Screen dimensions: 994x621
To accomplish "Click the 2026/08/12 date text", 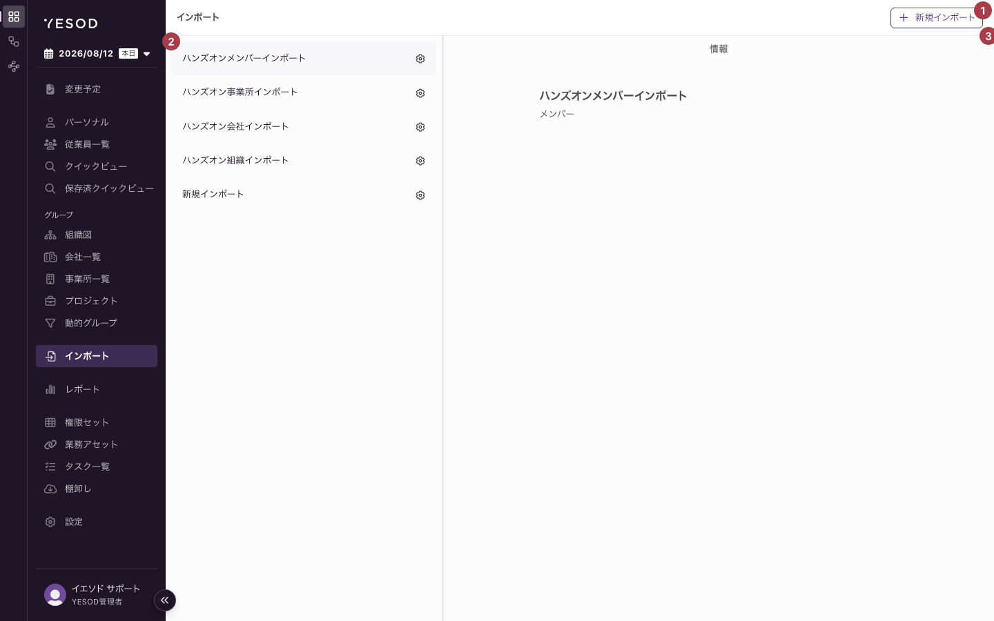I will coord(86,54).
